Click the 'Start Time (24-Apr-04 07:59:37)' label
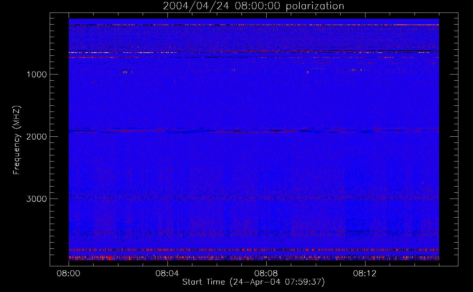The image size is (473, 292). coord(253,282)
